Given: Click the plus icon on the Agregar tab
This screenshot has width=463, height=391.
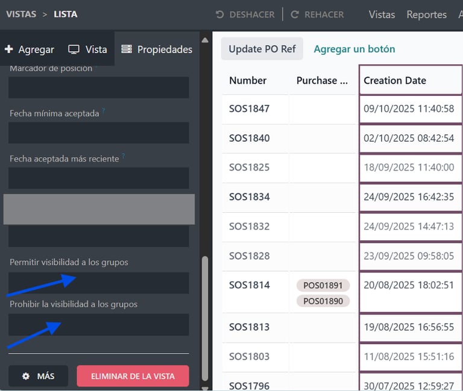Looking at the screenshot, I should click(8, 49).
